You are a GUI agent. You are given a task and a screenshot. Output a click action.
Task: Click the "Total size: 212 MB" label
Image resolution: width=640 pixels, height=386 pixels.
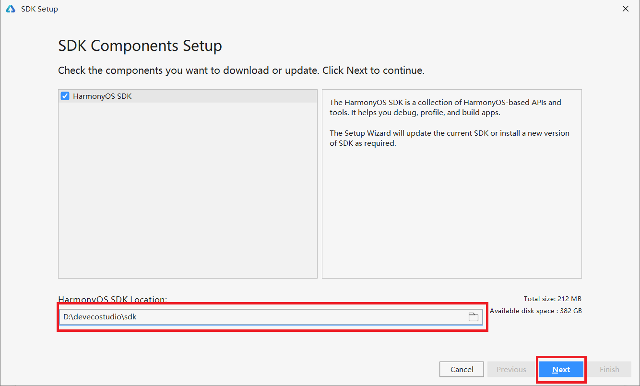point(553,299)
